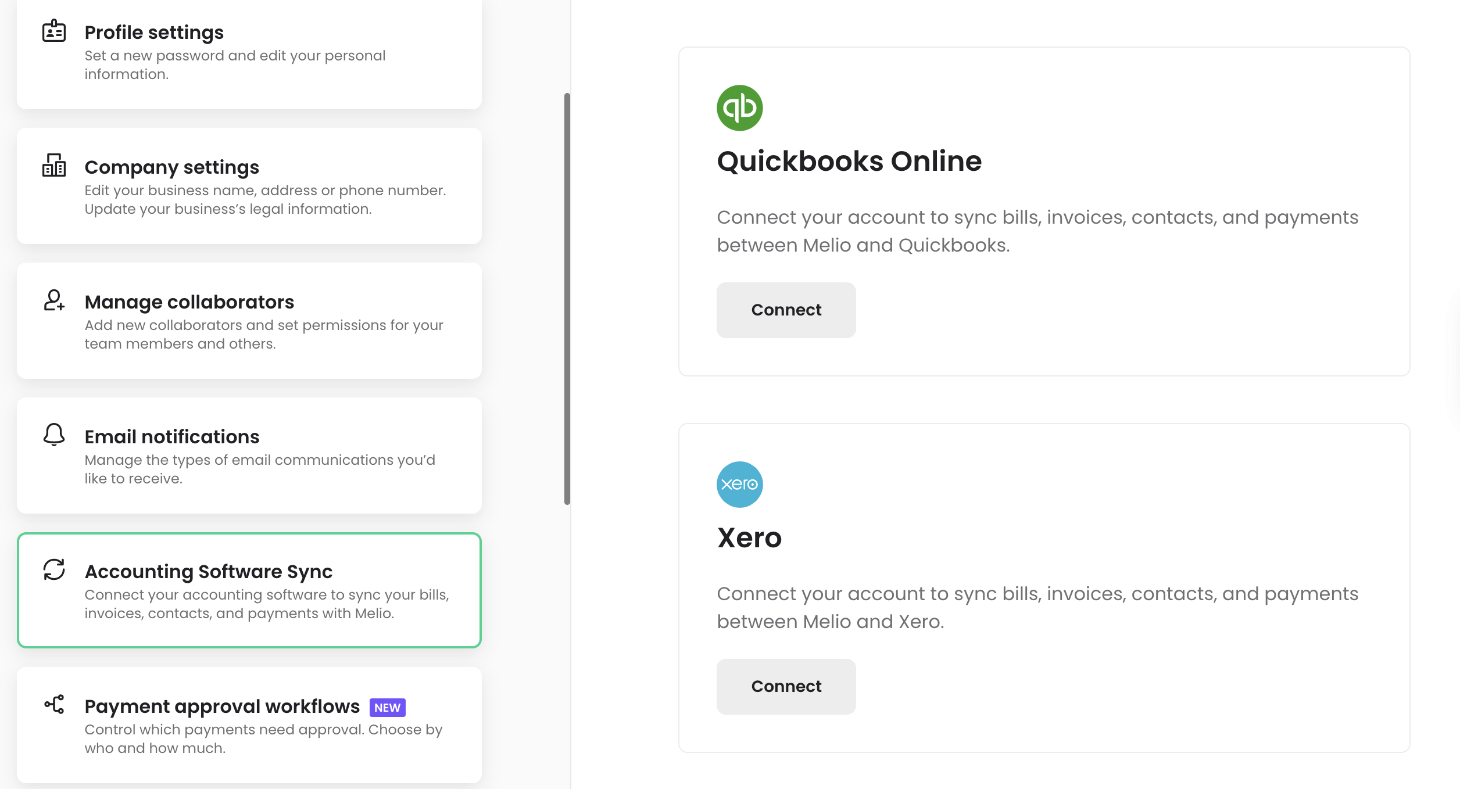Go to Manage collaborators
The width and height of the screenshot is (1460, 789).
[249, 321]
